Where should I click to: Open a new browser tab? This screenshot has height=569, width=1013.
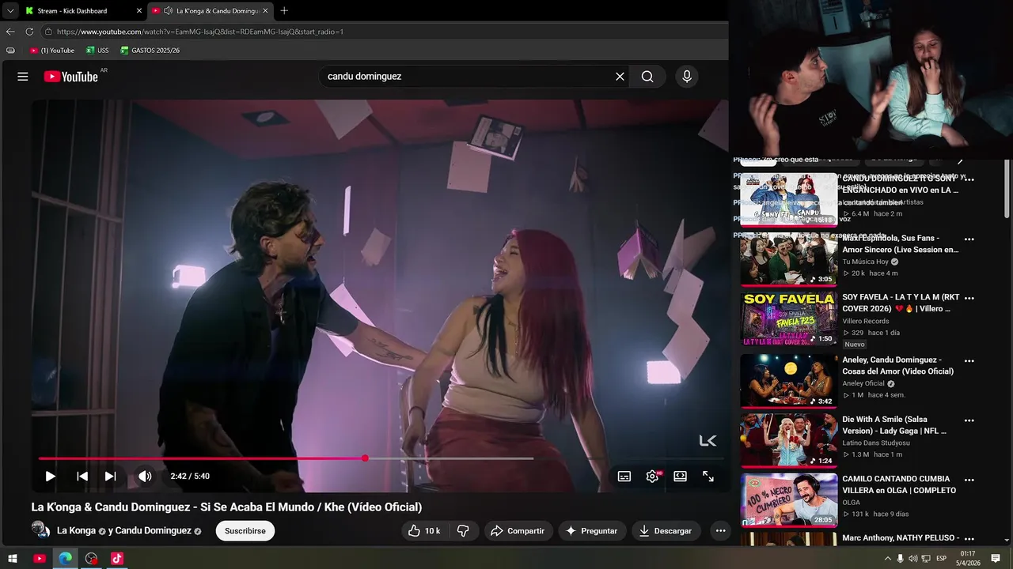pos(284,10)
